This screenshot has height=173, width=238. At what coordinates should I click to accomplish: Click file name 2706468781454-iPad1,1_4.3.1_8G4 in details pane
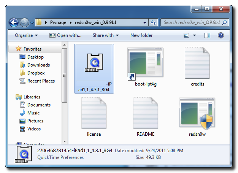pos(75,151)
